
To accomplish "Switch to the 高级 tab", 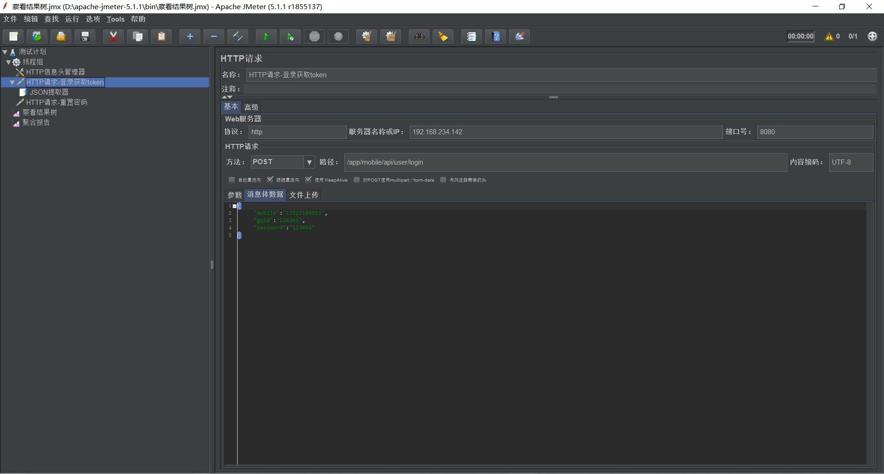I will point(251,107).
